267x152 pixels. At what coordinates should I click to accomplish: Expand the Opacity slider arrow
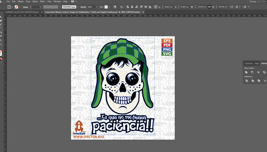tap(97, 7)
